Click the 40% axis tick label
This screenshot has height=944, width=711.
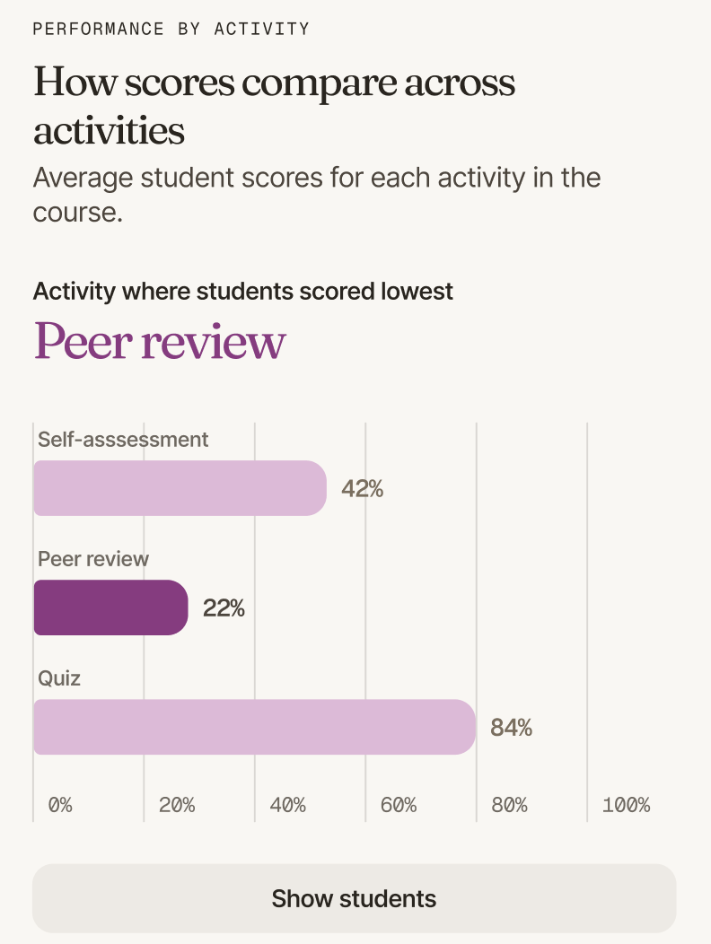tap(288, 805)
